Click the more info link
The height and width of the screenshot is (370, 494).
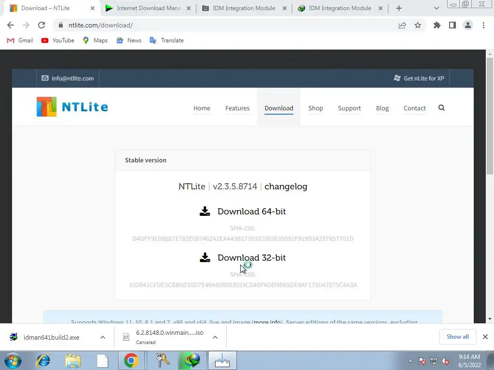(267, 321)
